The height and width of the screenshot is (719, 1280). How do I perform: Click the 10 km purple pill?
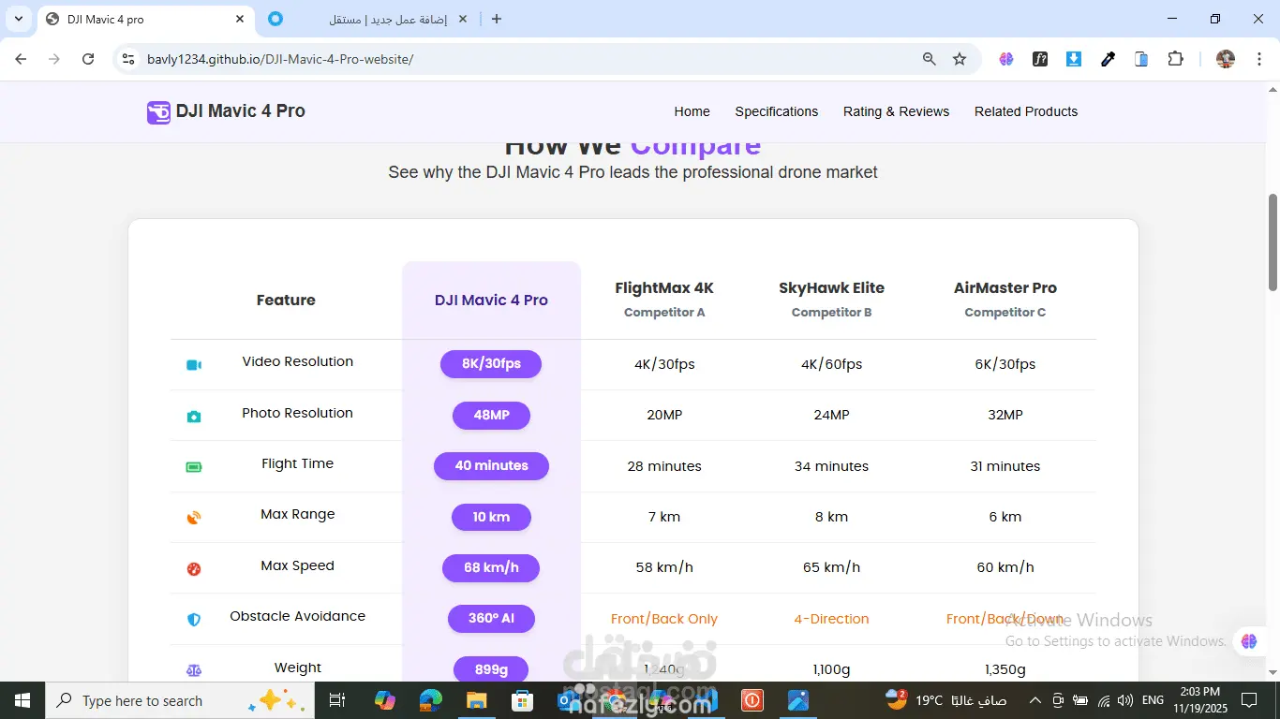pyautogui.click(x=491, y=517)
